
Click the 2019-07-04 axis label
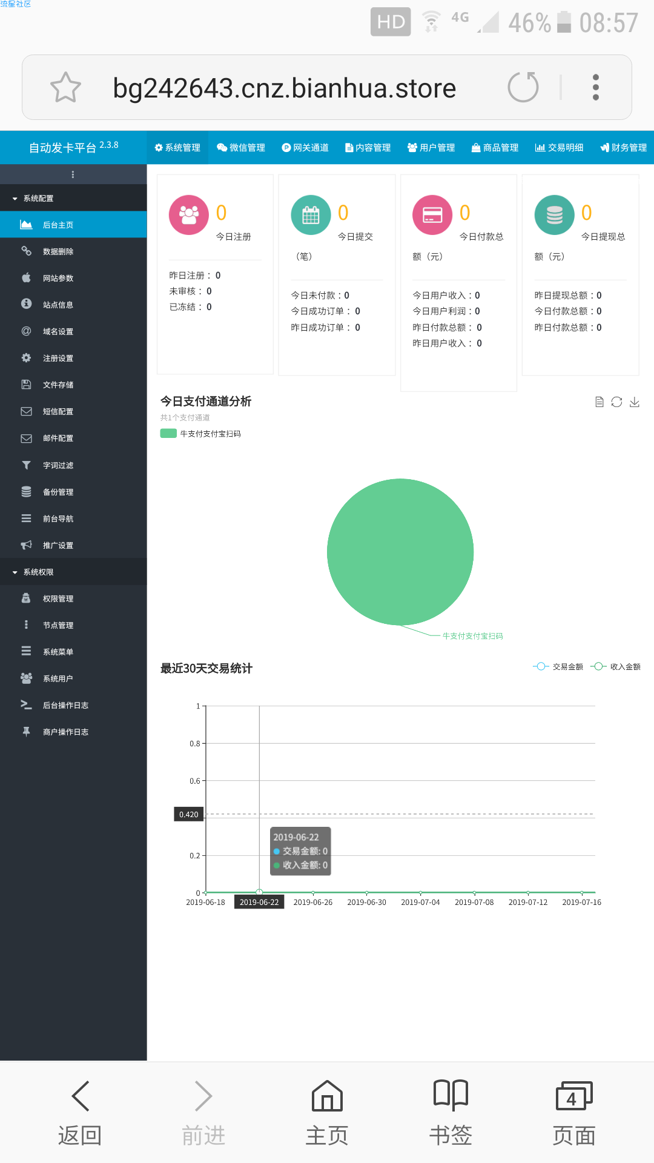[x=420, y=902]
